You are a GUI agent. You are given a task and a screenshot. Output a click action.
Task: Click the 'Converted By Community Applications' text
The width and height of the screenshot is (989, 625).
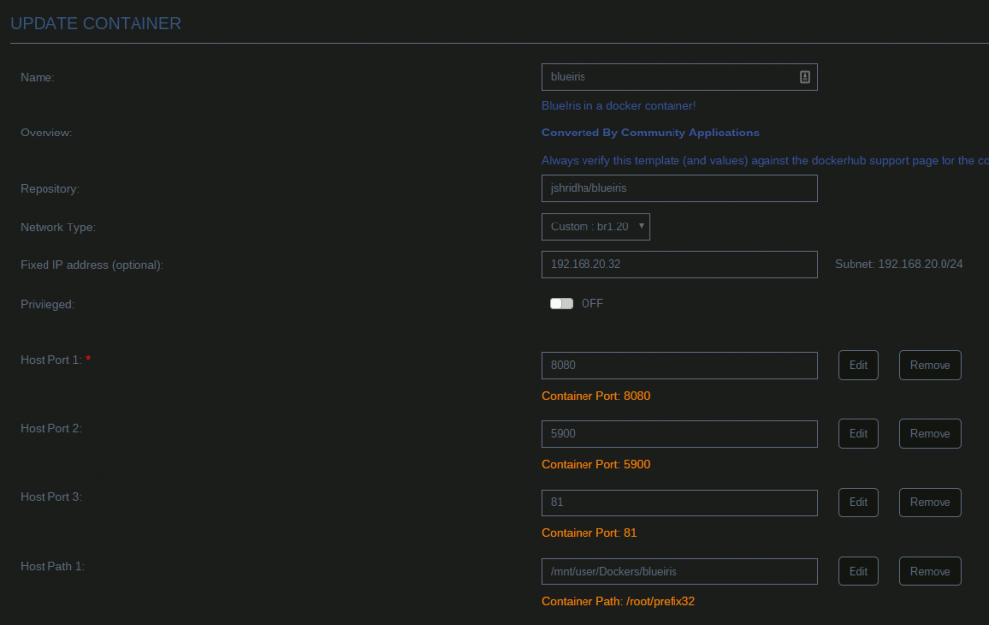point(650,133)
